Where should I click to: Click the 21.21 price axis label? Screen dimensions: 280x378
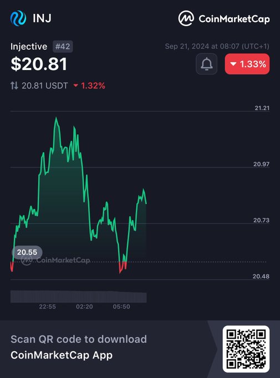pos(262,108)
